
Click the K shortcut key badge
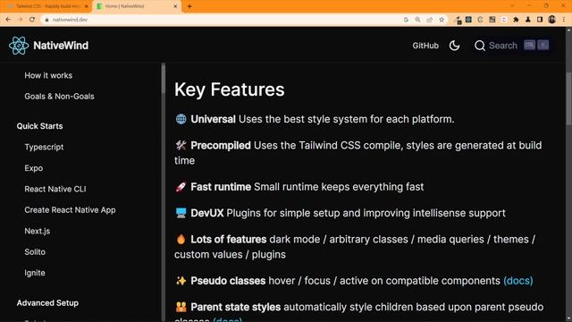[543, 45]
